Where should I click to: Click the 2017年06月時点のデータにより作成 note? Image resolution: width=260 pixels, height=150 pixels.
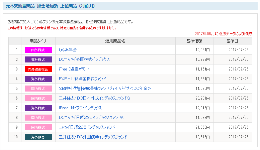(223, 34)
